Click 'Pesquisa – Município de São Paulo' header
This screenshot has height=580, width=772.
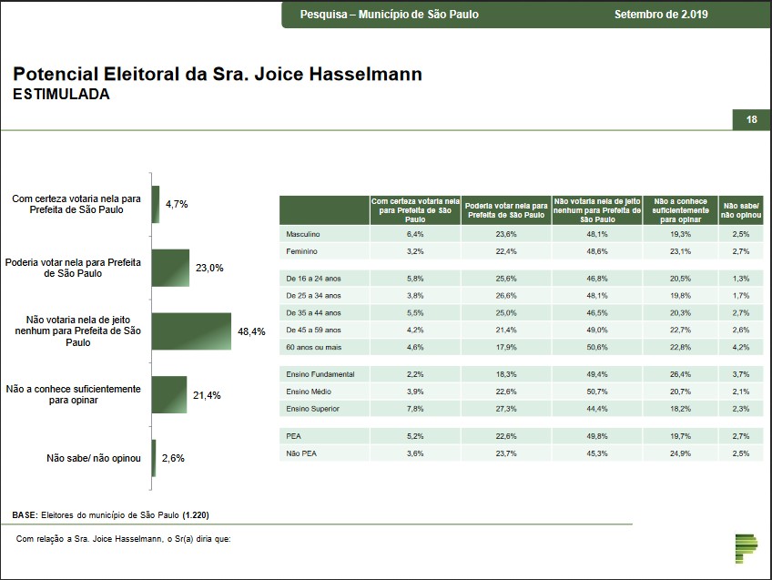[x=390, y=15]
